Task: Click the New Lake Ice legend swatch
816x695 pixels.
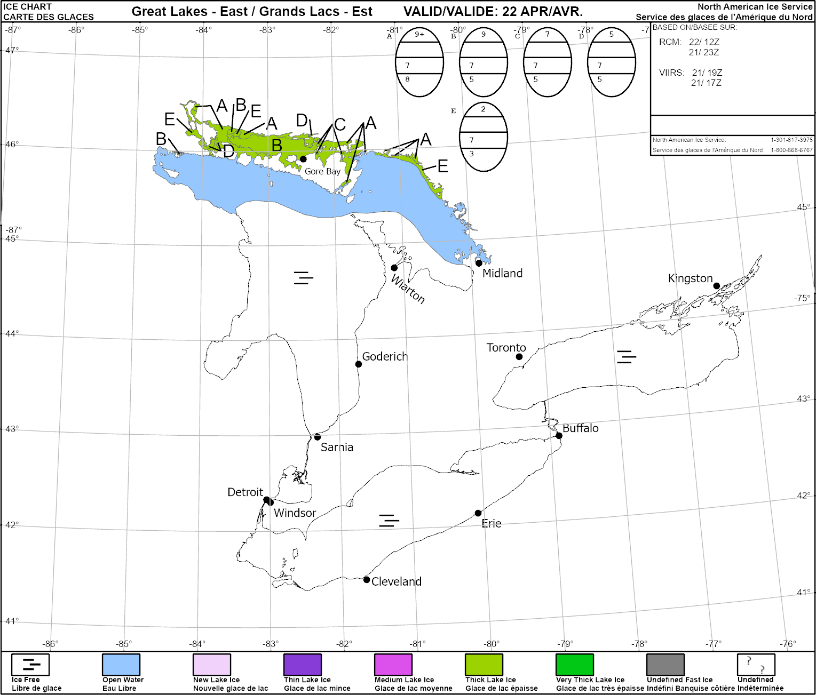Action: tap(212, 665)
